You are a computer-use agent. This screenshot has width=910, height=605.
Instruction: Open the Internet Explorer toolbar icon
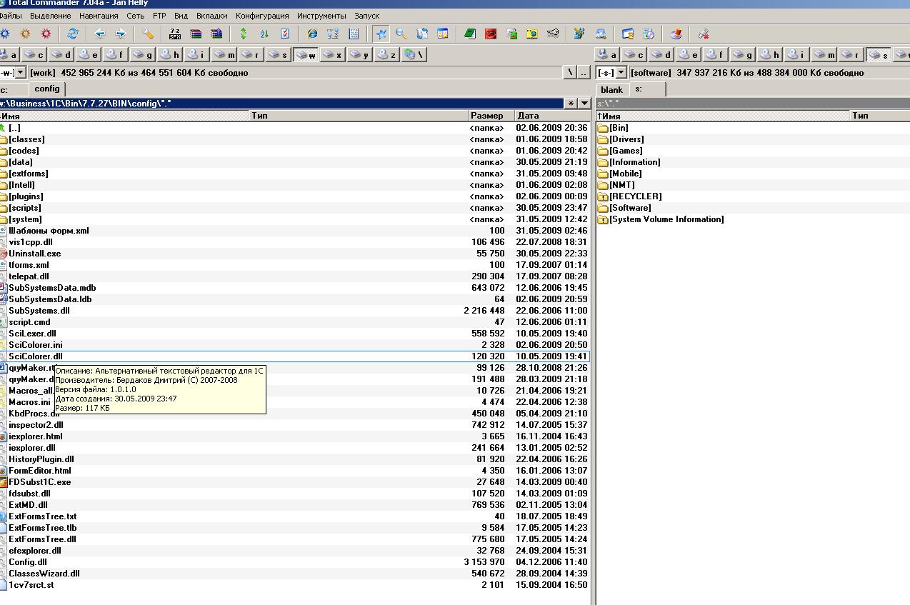point(312,34)
